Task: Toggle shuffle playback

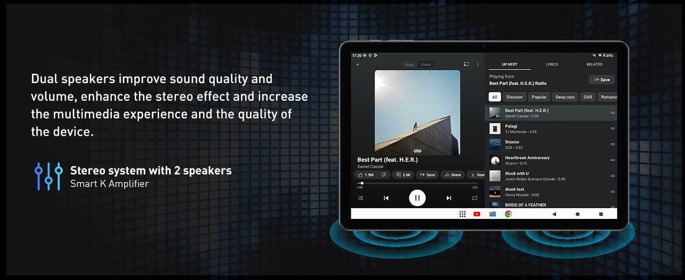Action: [x=360, y=198]
